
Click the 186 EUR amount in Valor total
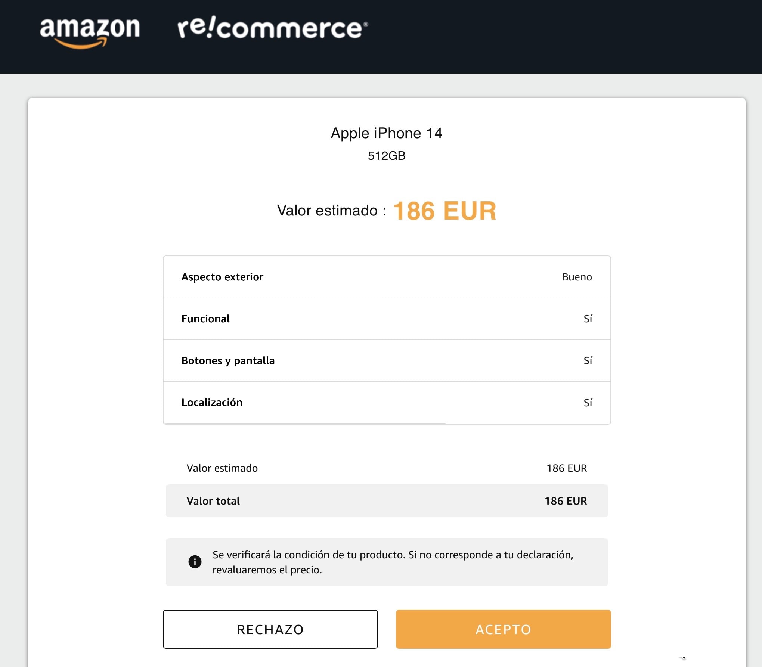pyautogui.click(x=566, y=501)
